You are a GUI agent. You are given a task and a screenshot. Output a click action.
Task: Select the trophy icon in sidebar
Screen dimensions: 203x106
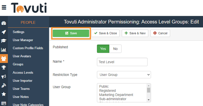4,67
